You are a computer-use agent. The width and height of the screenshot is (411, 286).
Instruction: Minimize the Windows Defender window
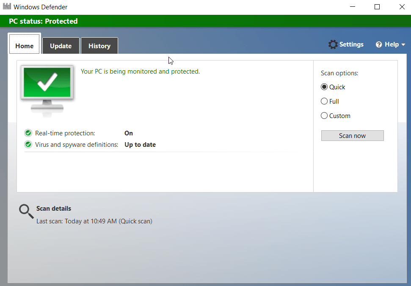pos(353,7)
